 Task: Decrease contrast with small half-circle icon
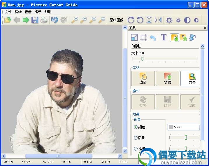(196, 20)
